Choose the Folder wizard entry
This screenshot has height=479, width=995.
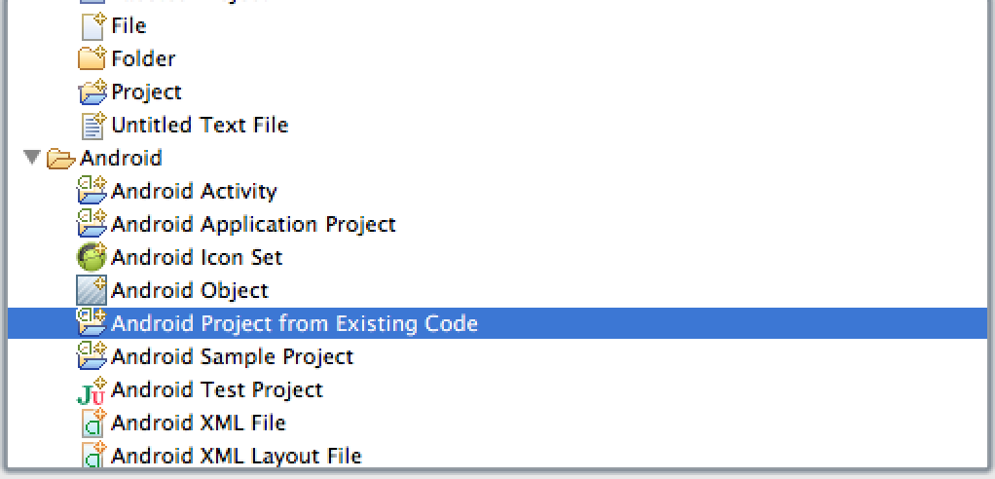[143, 59]
